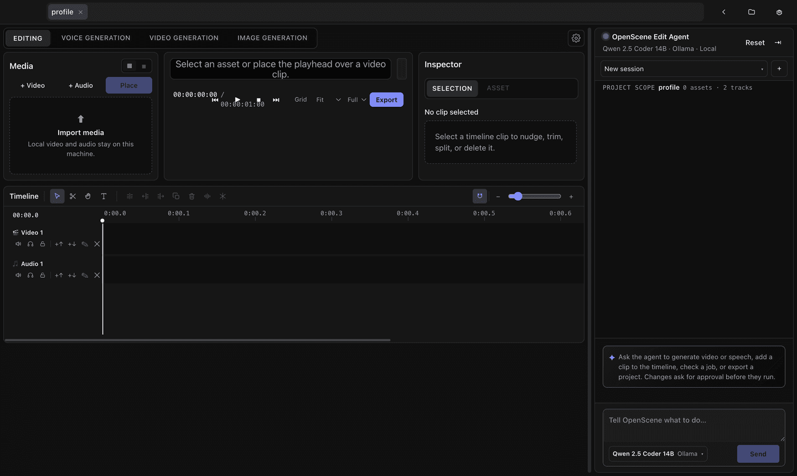Click the duplicate clip icon
Screen dimensions: 797x476
(x=176, y=196)
